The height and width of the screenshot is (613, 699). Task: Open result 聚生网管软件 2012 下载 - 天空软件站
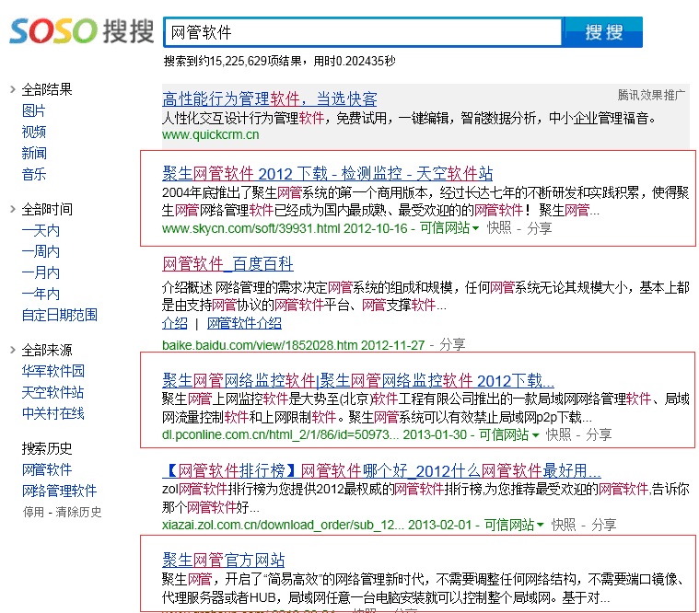tap(328, 173)
